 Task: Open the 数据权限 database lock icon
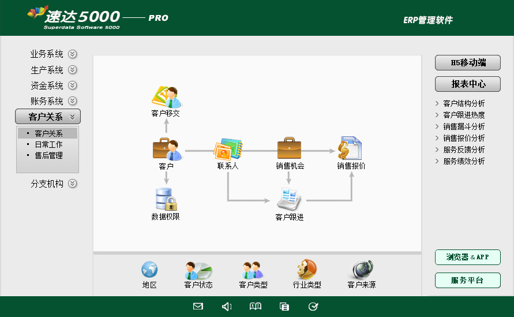166,199
